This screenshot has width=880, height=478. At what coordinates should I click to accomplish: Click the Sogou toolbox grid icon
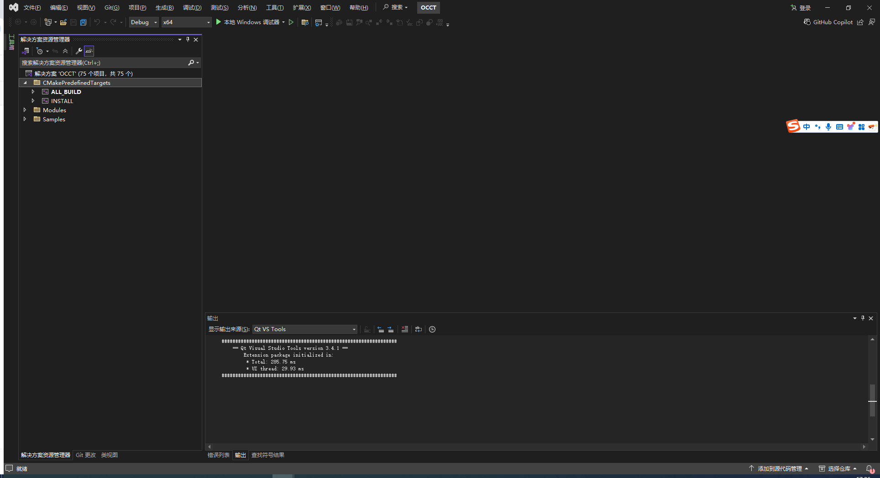[x=861, y=127]
